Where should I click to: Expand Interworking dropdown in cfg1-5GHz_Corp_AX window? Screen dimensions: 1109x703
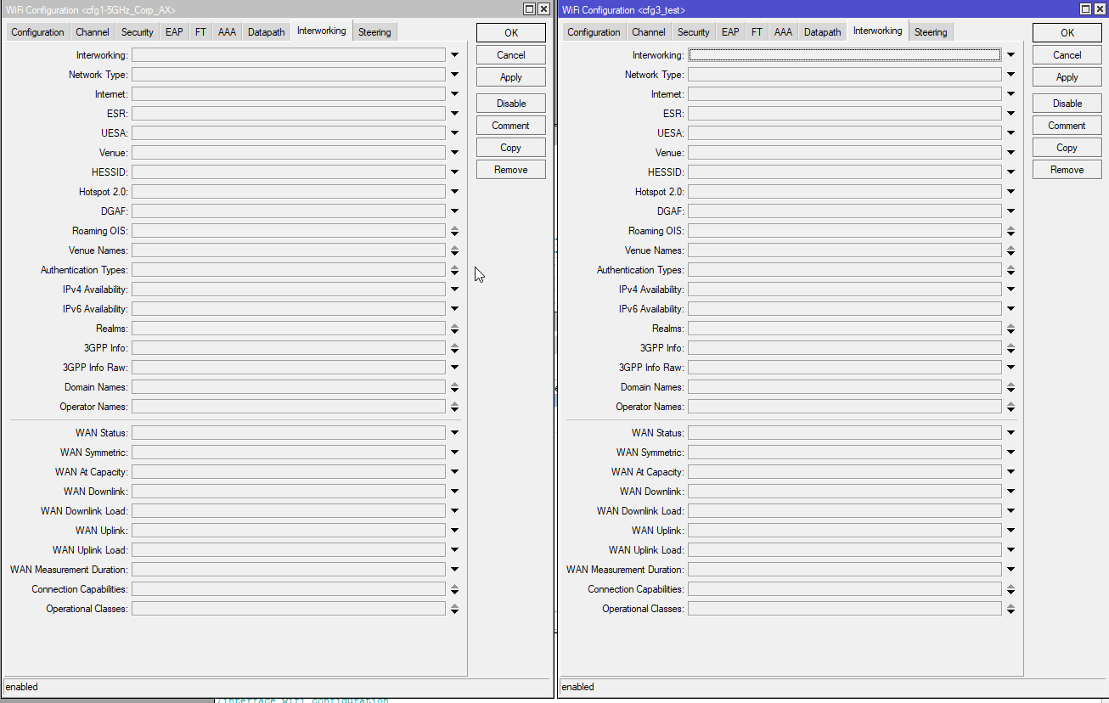[x=454, y=55]
